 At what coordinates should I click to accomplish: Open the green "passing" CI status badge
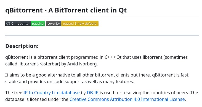pos(38,24)
